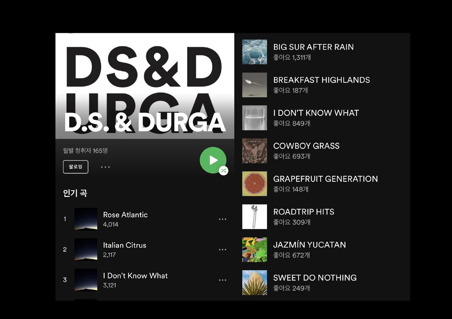Open more options for Italian Citrus
The image size is (452, 319).
click(223, 250)
